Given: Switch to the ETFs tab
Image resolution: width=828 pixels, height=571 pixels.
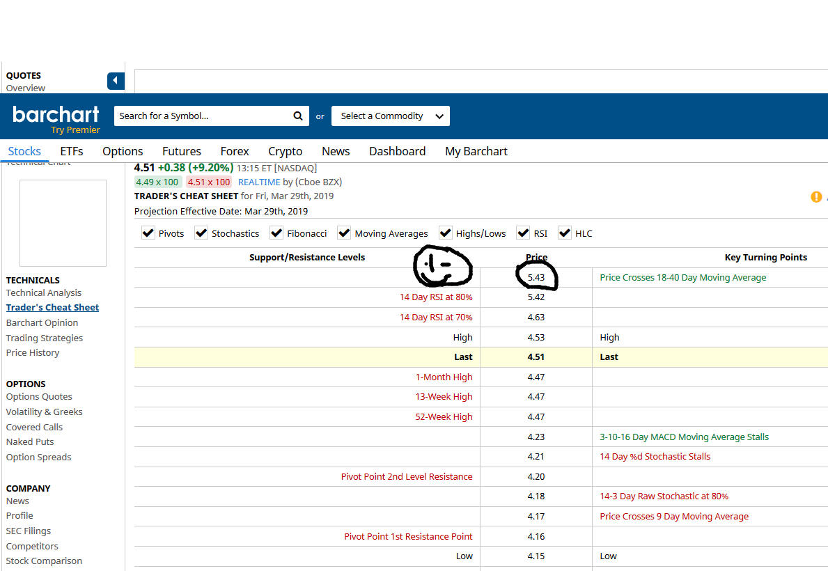Looking at the screenshot, I should [x=71, y=151].
